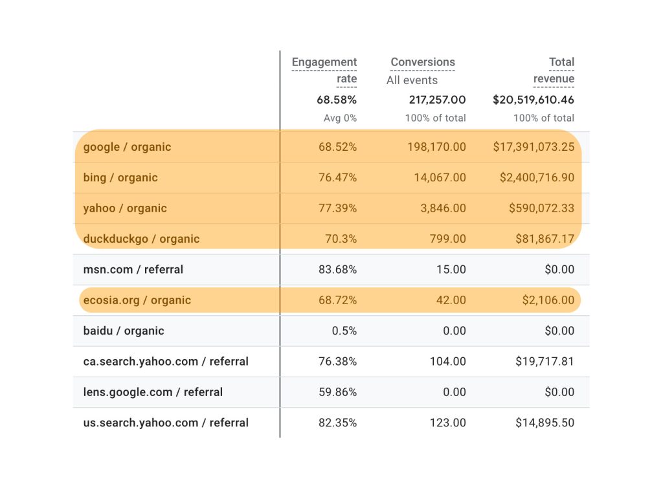663x497 pixels.
Task: Click yahoo organic conversions 3,846.00
Action: point(443,208)
